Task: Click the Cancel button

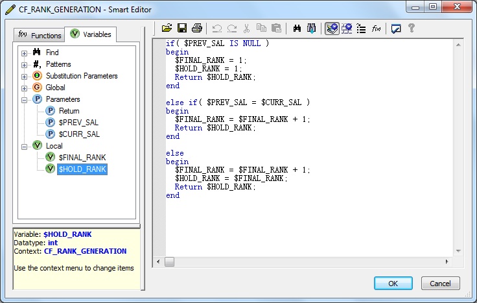Action: point(440,284)
